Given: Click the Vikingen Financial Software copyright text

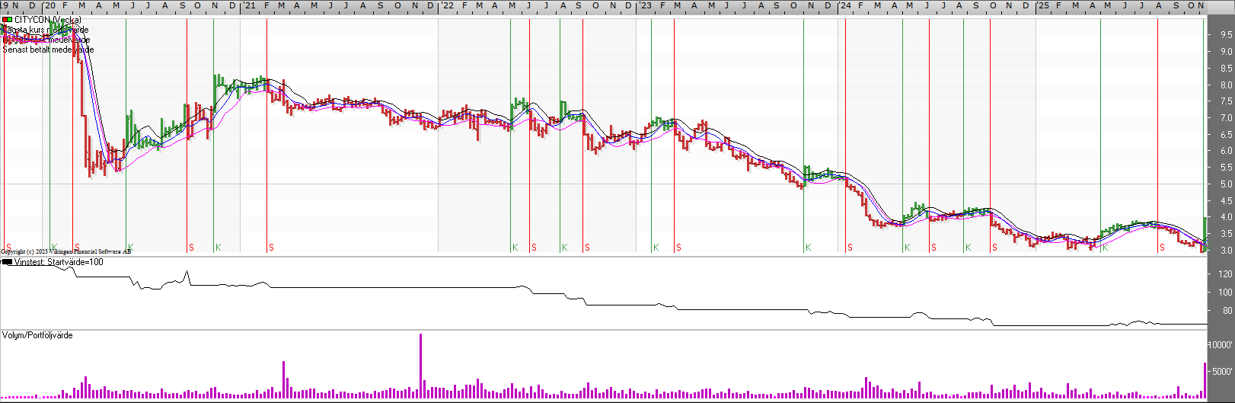Looking at the screenshot, I should pyautogui.click(x=65, y=251).
